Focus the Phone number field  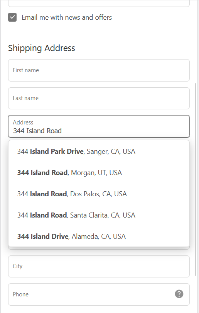[99, 294]
